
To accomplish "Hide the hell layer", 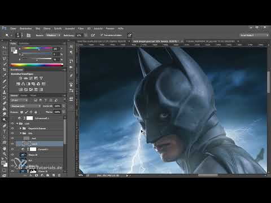I will 12,138.
